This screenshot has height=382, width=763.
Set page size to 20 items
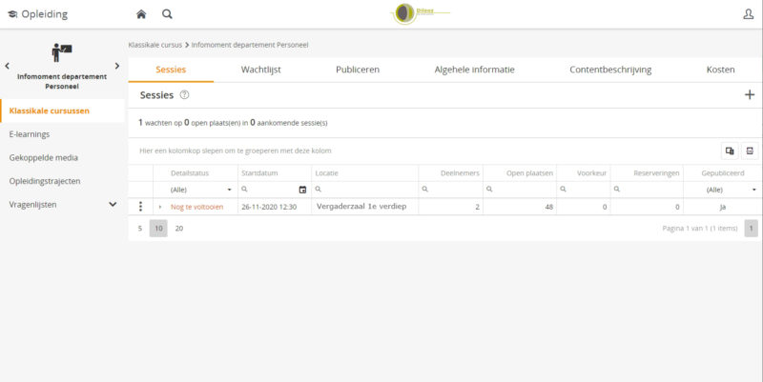179,229
